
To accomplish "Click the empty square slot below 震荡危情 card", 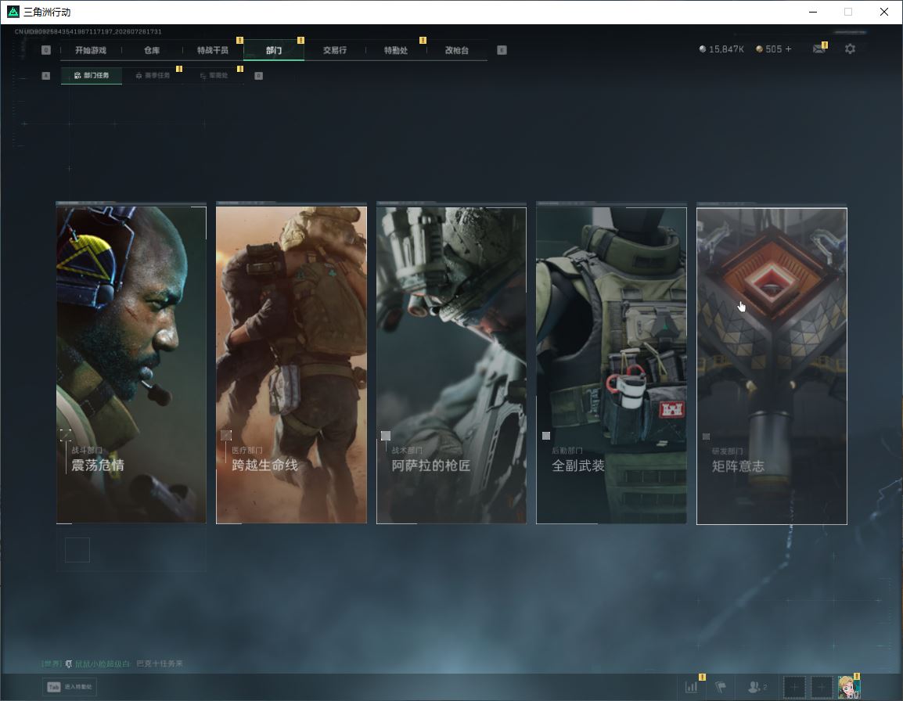I will (77, 549).
